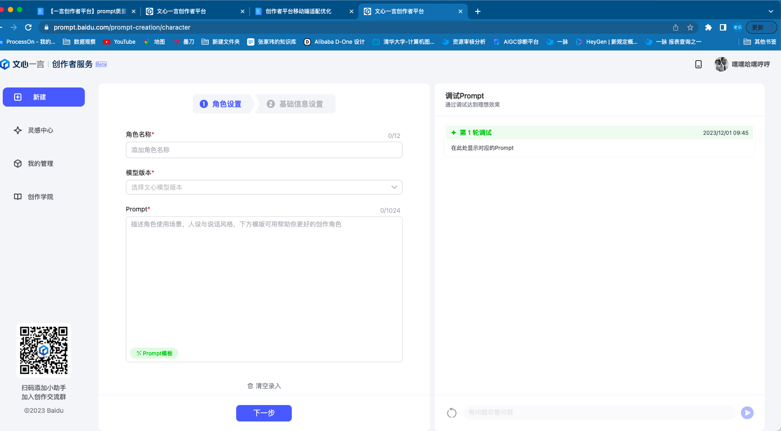The image size is (781, 431).
Task: Click the 文心一言 logo
Action: pos(23,64)
